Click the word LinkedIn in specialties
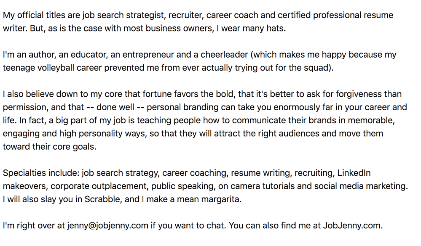This screenshot has width=421, height=246. (x=354, y=173)
